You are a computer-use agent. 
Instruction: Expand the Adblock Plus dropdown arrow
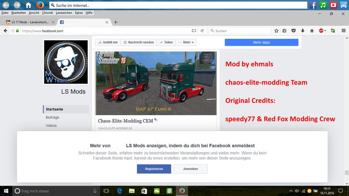point(325,30)
